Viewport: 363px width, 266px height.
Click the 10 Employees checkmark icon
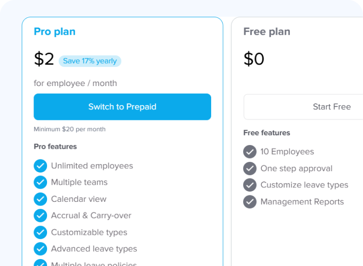coord(250,152)
